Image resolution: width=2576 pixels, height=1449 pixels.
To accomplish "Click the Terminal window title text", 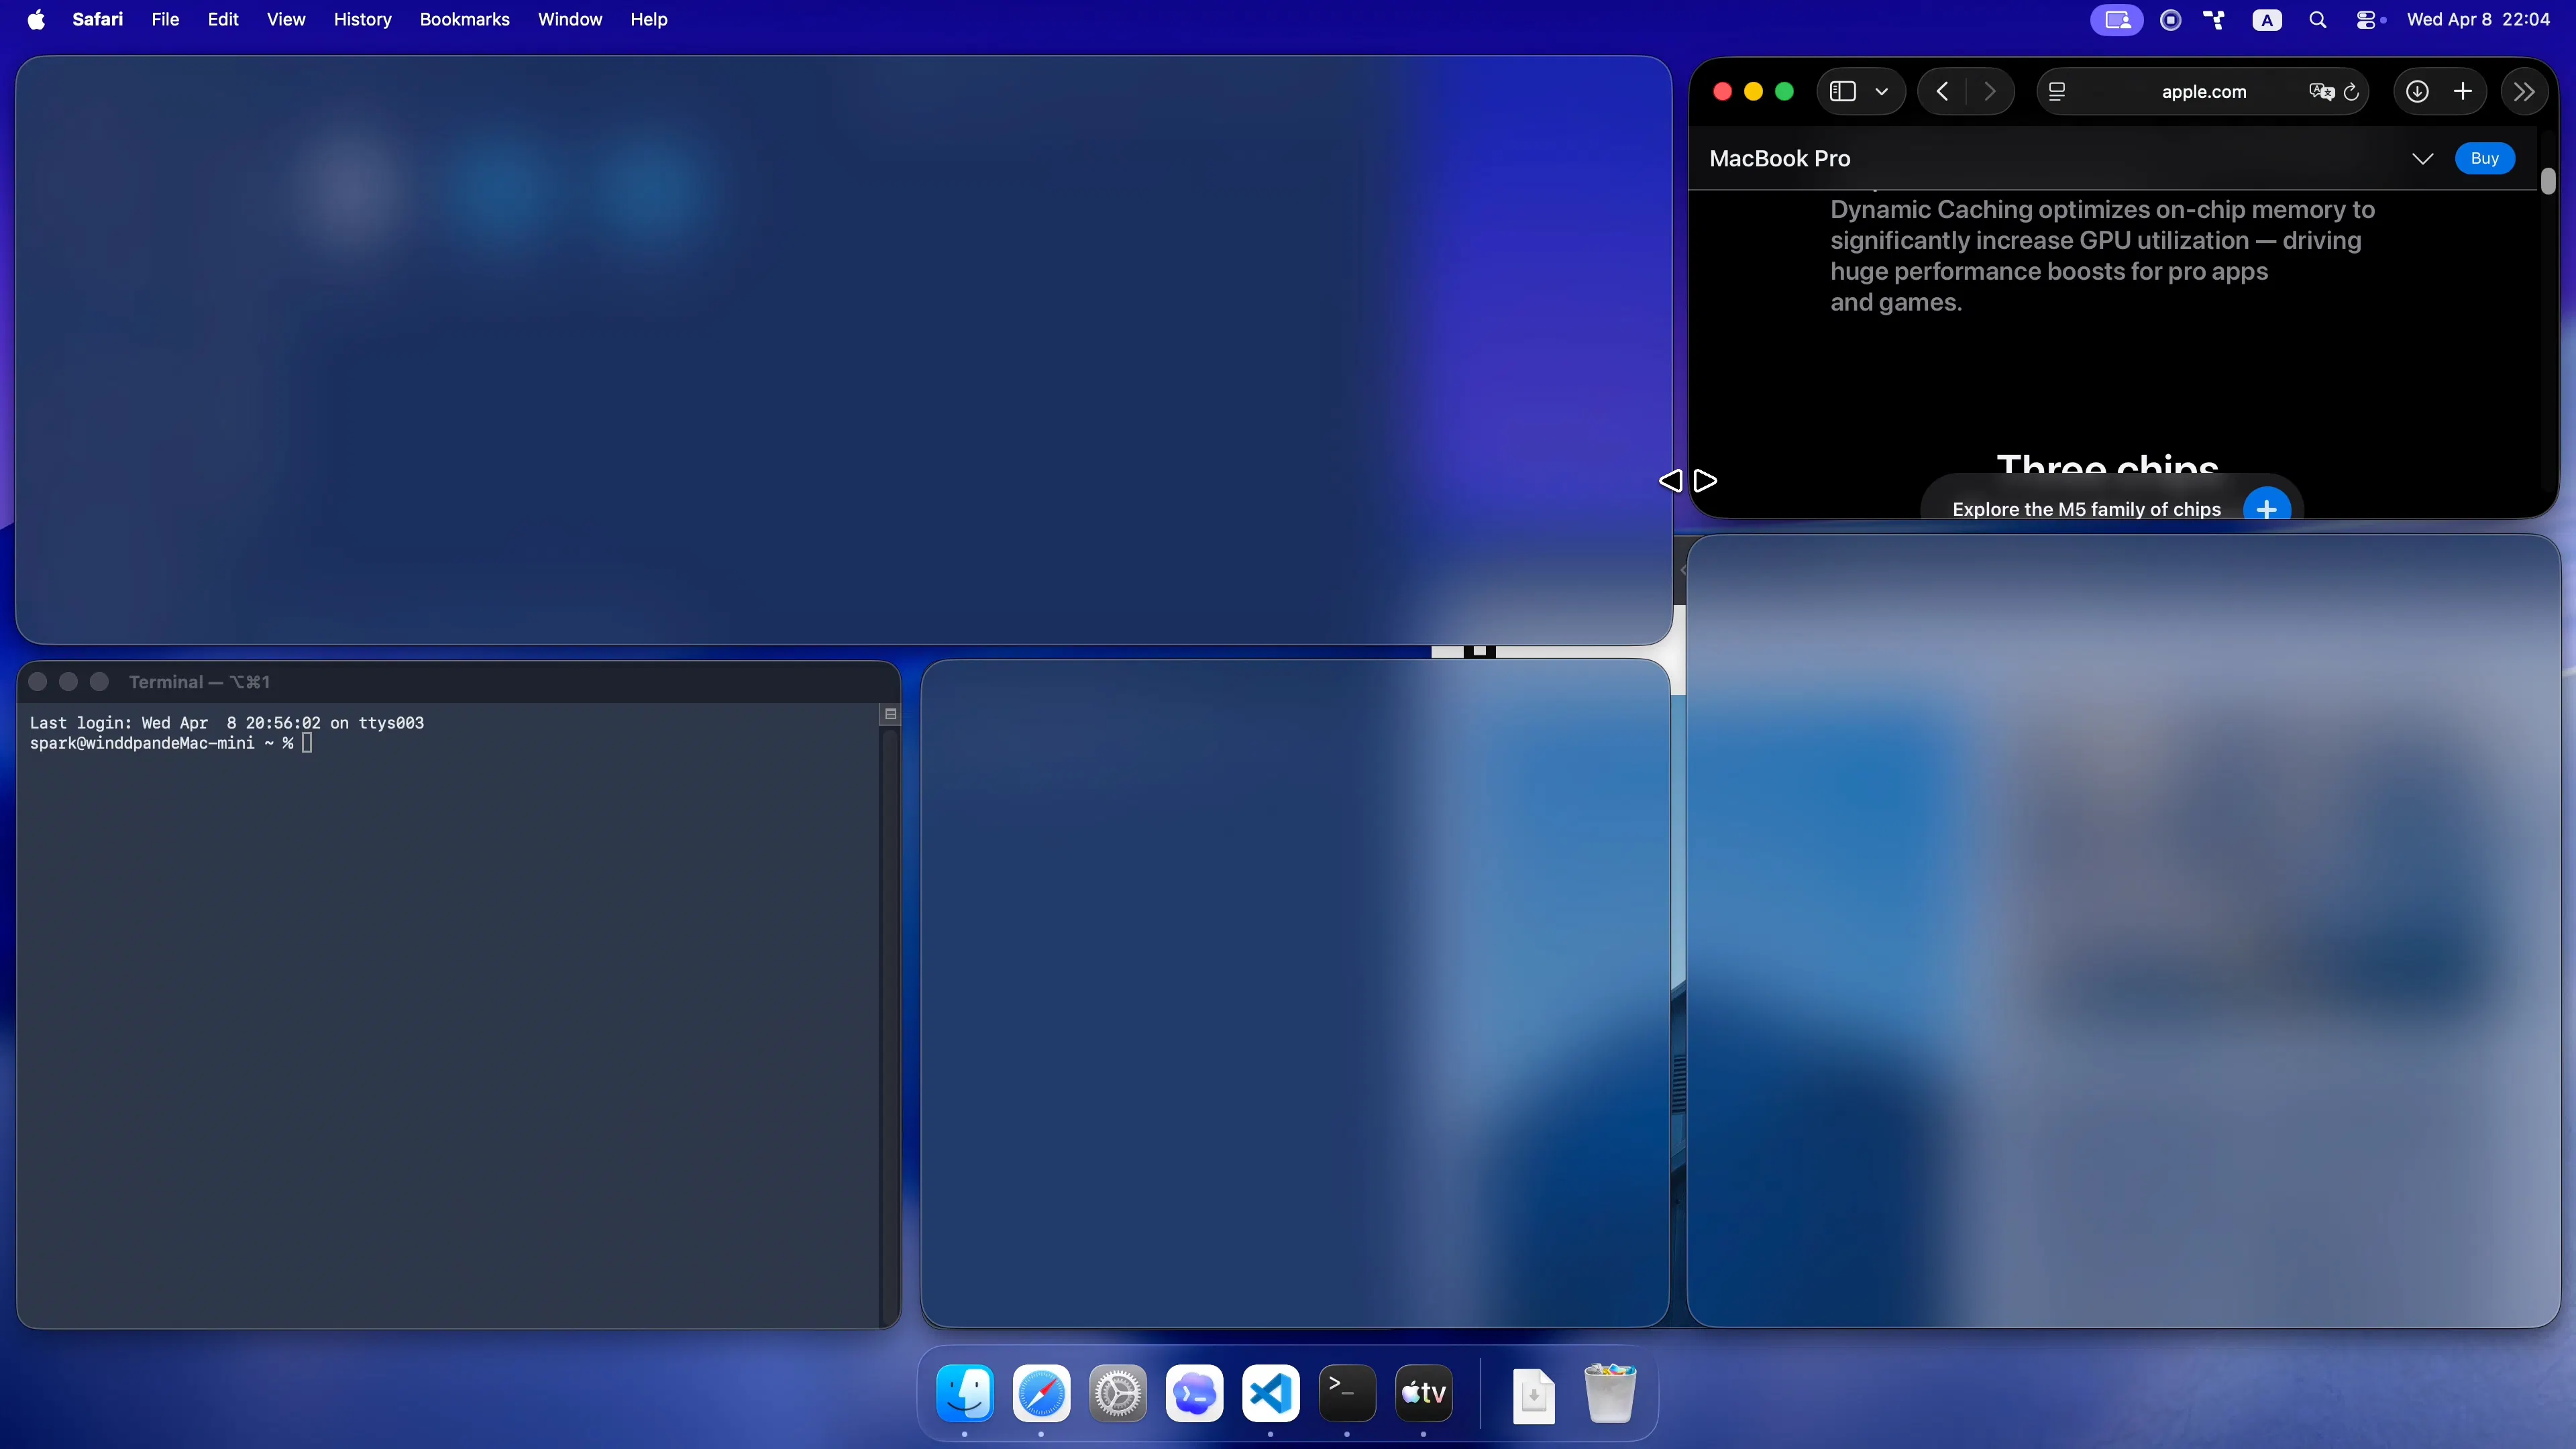I will (x=199, y=682).
